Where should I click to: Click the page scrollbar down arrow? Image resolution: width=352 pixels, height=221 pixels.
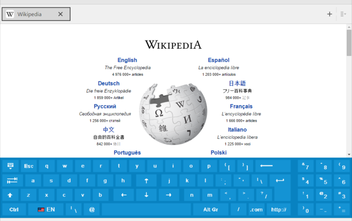coord(349,154)
